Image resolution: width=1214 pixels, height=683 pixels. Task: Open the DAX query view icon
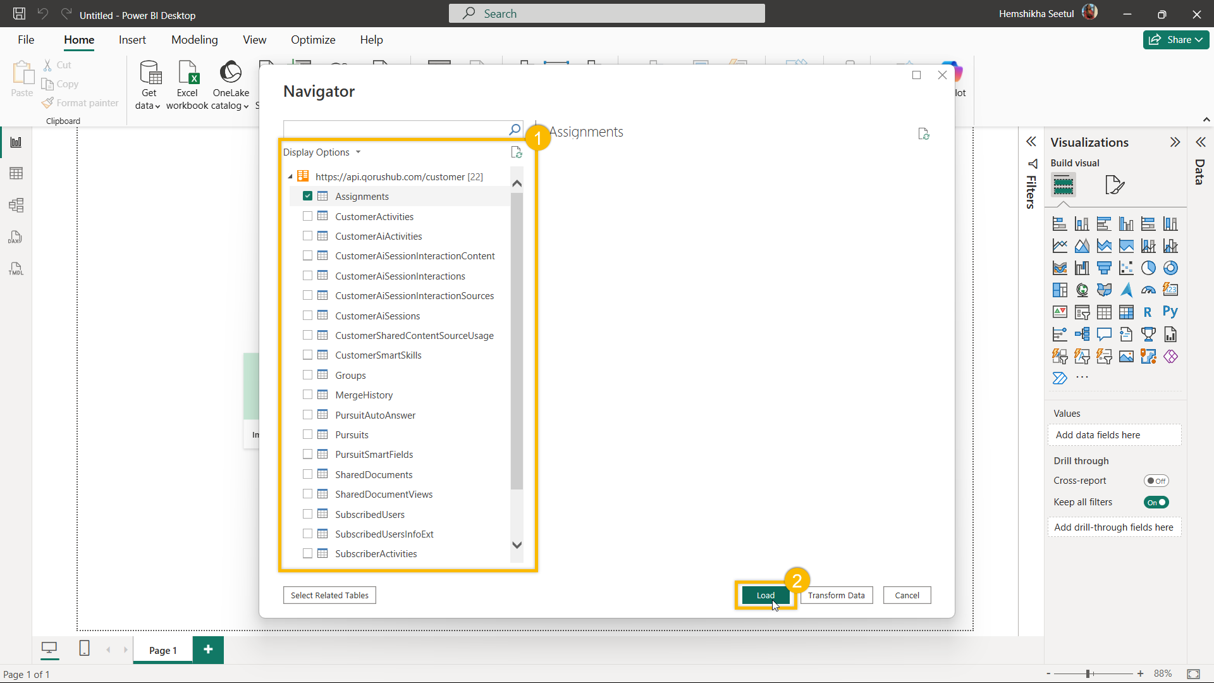pos(16,237)
